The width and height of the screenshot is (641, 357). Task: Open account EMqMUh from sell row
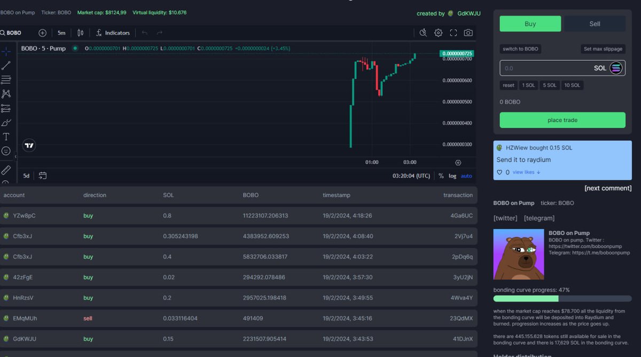[x=25, y=319]
